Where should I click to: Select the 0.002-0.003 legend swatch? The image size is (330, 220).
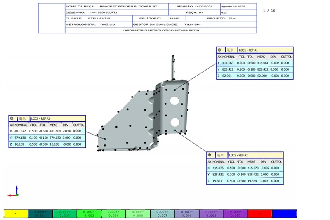point(89,214)
